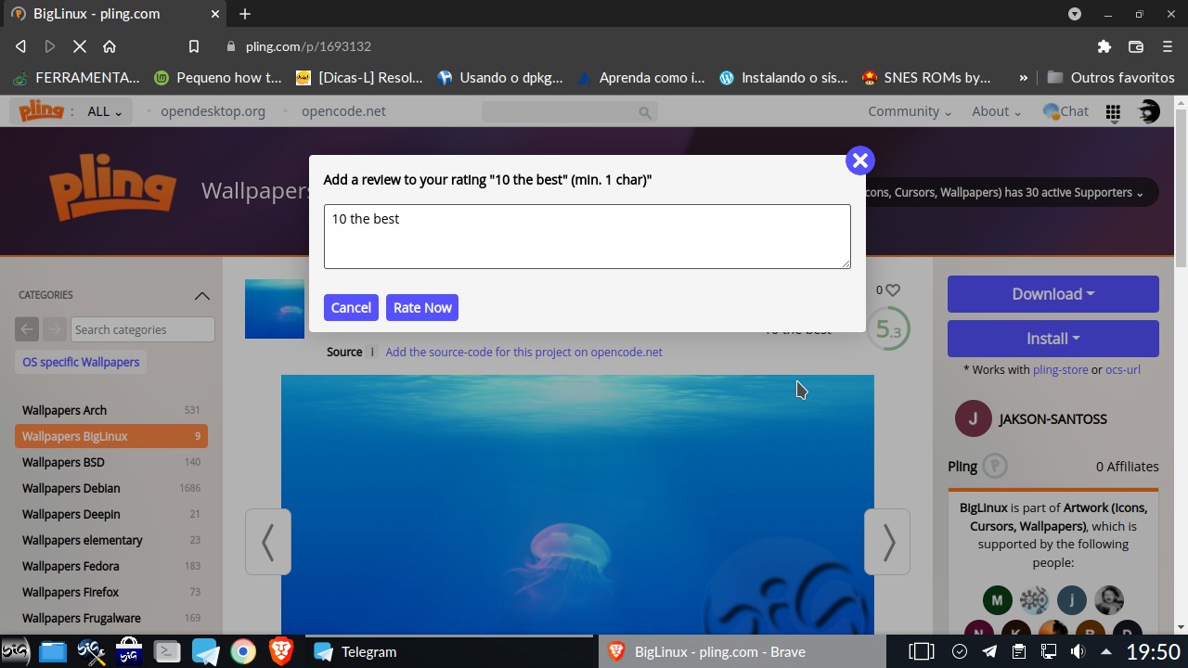This screenshot has width=1188, height=668.
Task: Show more bookmarks with the chevron
Action: (x=1024, y=78)
